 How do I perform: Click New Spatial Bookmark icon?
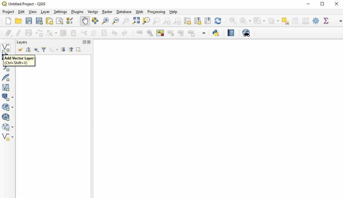pyautogui.click(x=198, y=21)
